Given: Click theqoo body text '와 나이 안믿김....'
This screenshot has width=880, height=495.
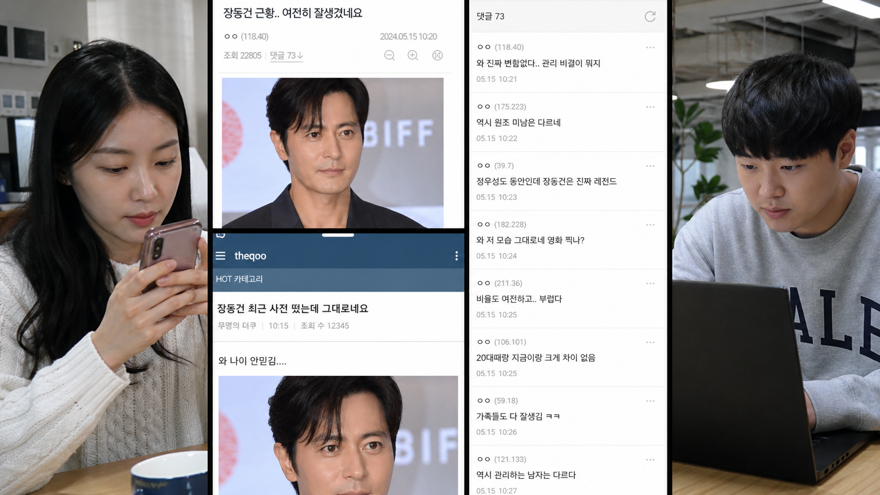Looking at the screenshot, I should (x=252, y=361).
